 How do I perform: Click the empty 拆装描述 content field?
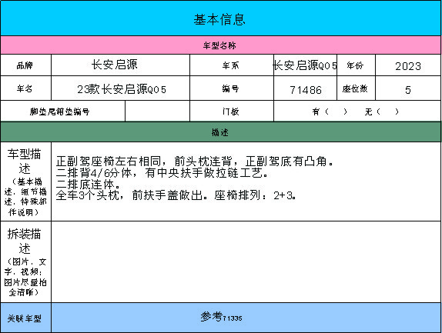tap(246, 261)
